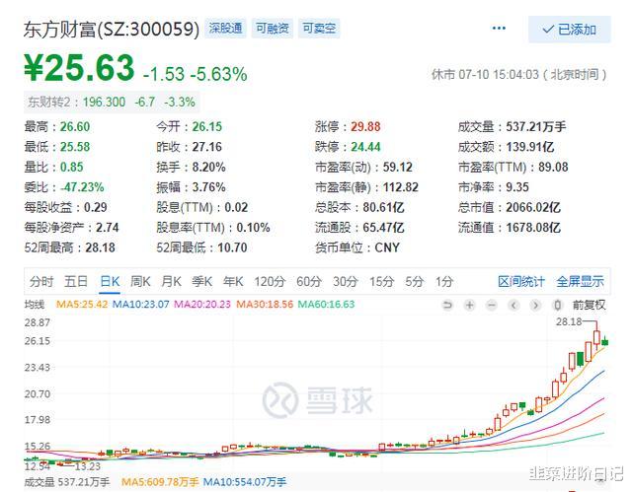Click the 跌停 value 24.44

click(365, 147)
